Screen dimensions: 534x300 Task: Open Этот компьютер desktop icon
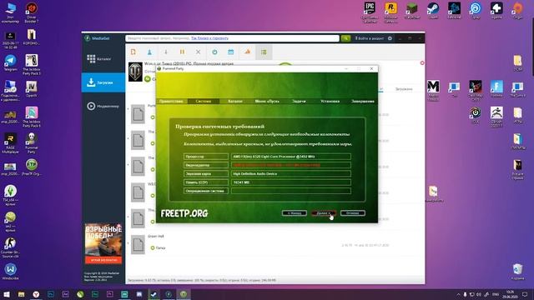[10, 12]
